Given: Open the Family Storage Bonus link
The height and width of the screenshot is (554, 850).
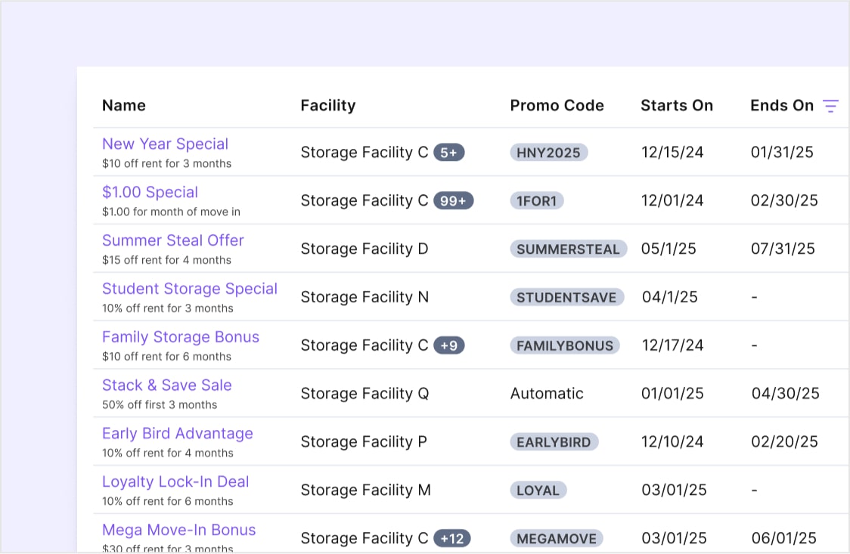Looking at the screenshot, I should pyautogui.click(x=181, y=337).
